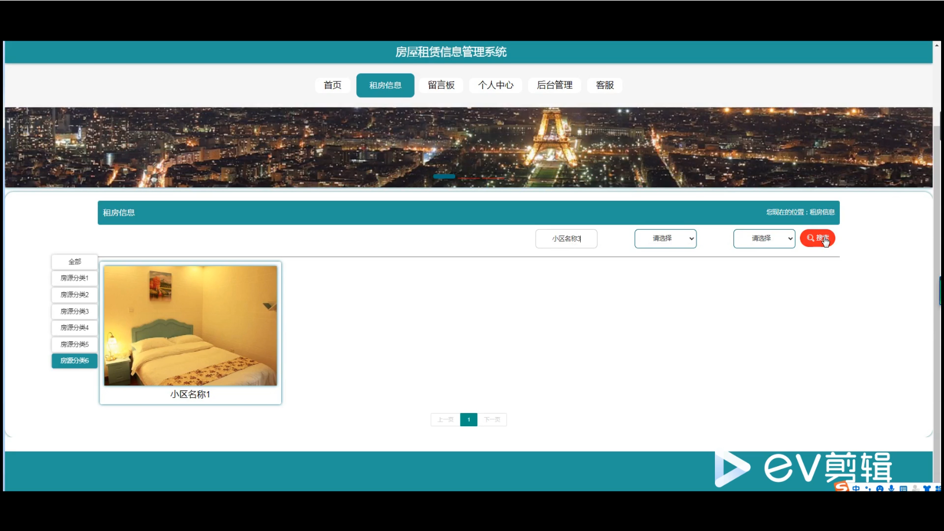This screenshot has height=531, width=944.
Task: Filter by 房源分类1 category
Action: tap(75, 278)
